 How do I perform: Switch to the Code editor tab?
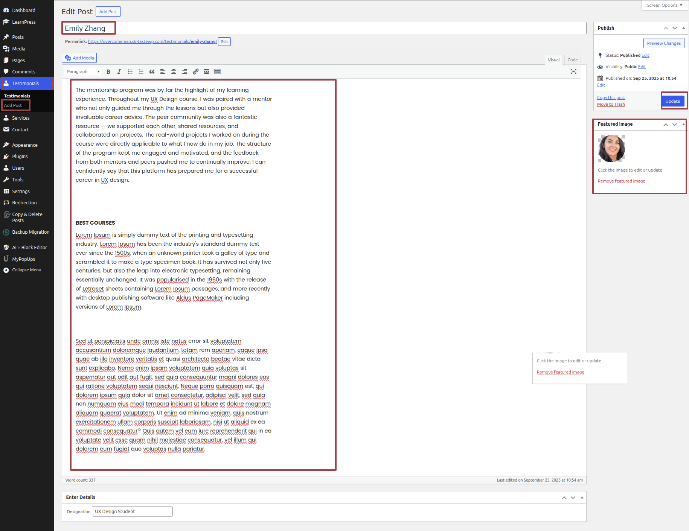click(572, 60)
